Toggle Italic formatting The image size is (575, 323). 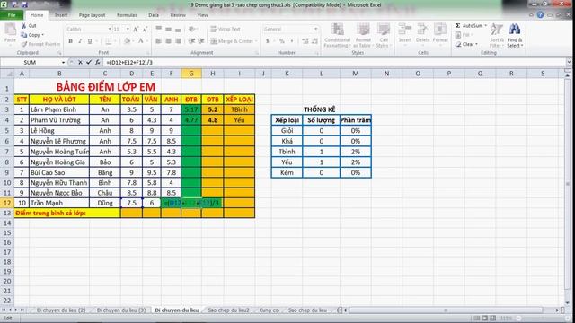pyautogui.click(x=80, y=41)
